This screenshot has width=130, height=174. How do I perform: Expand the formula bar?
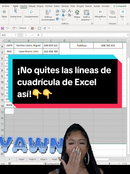[128, 35]
